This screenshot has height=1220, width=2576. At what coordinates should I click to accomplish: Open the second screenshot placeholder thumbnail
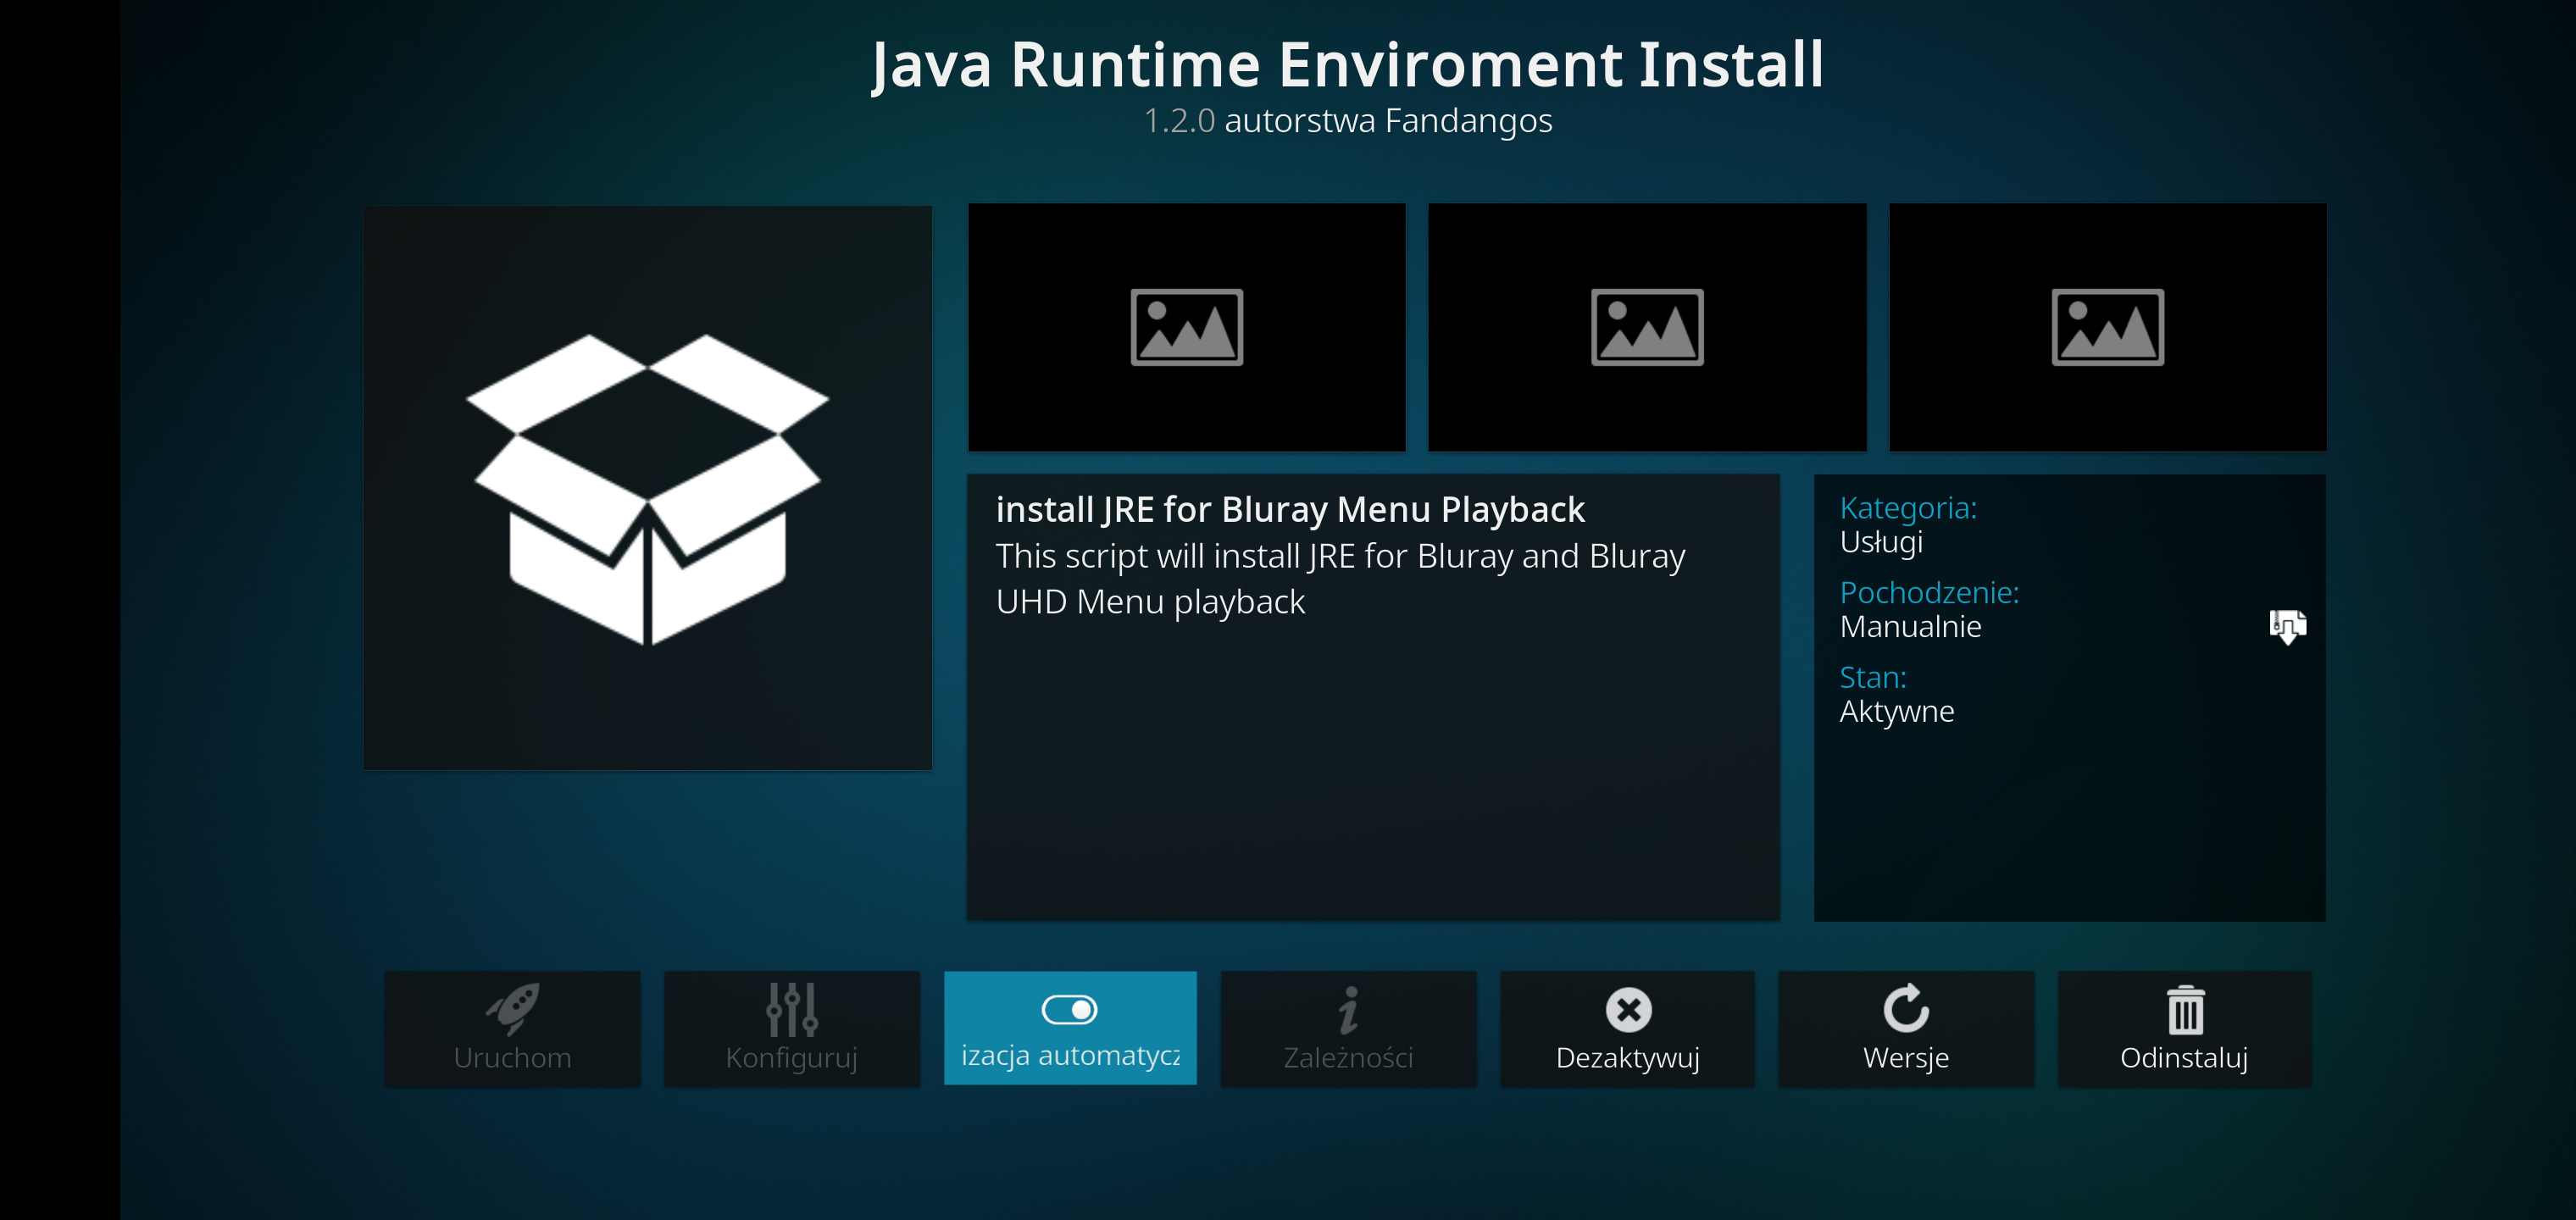pos(1647,328)
